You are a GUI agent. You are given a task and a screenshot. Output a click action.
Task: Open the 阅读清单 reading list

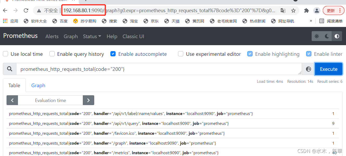[331, 21]
